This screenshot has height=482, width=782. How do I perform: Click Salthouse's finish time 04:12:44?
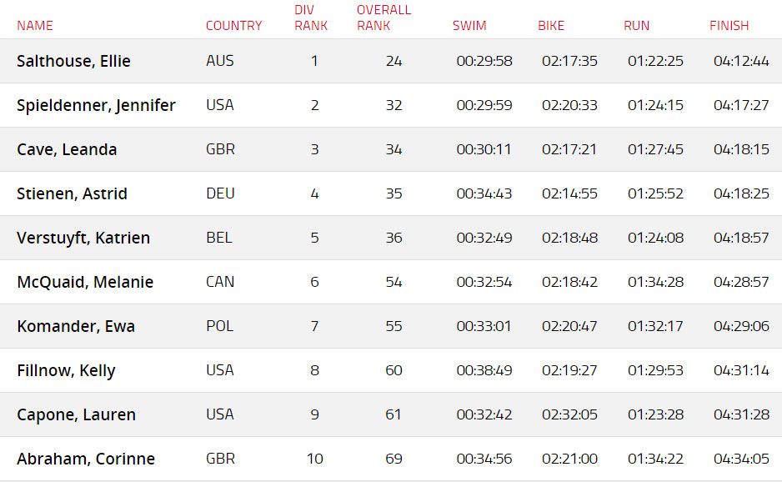pos(741,61)
